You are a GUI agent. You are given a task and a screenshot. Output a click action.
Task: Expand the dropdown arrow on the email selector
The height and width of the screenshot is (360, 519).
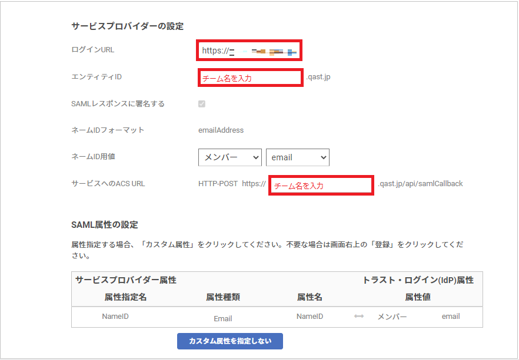coord(322,157)
